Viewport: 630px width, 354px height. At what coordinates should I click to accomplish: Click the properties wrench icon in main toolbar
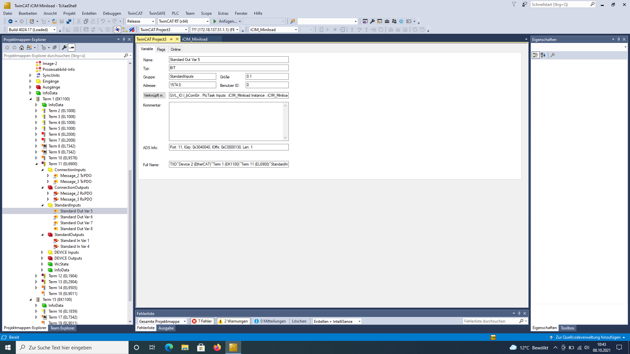tap(372, 21)
